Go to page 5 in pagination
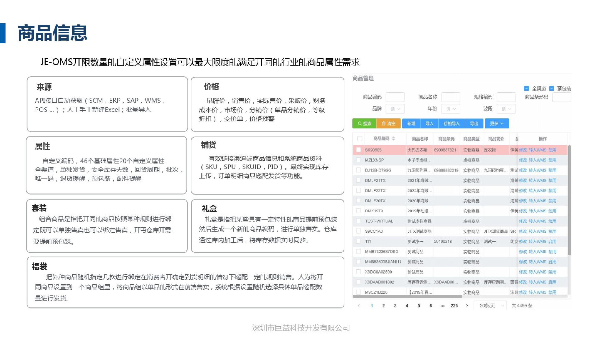This screenshot has height=338, width=602. point(419,305)
